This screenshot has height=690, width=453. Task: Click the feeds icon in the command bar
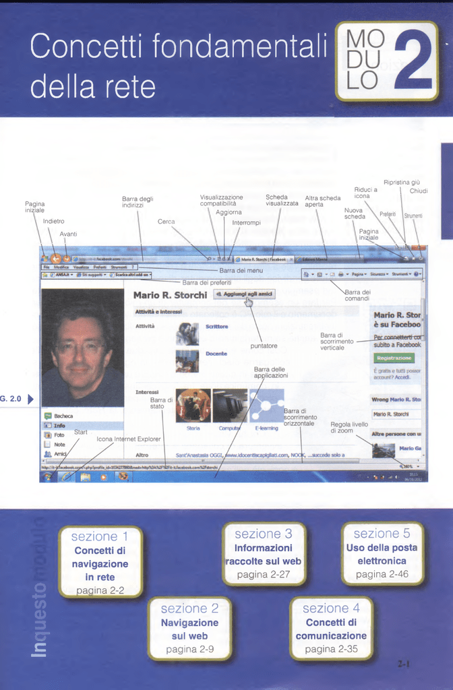(x=320, y=274)
